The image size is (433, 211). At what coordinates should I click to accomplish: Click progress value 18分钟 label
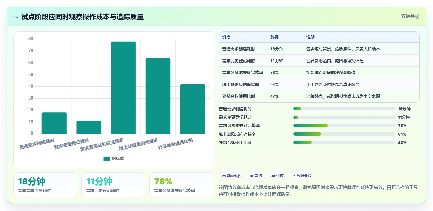(404, 109)
